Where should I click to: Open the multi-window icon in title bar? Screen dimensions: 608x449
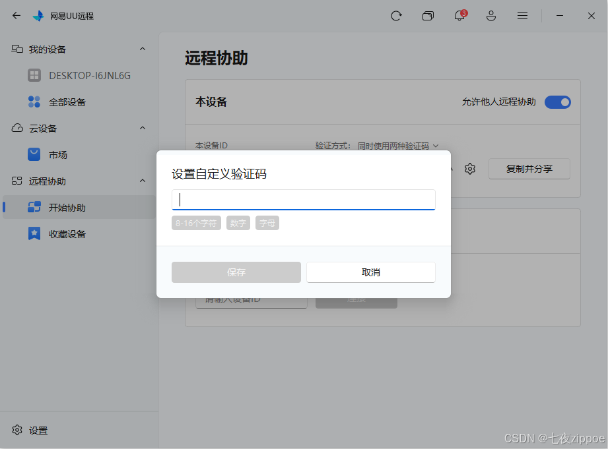click(x=428, y=16)
